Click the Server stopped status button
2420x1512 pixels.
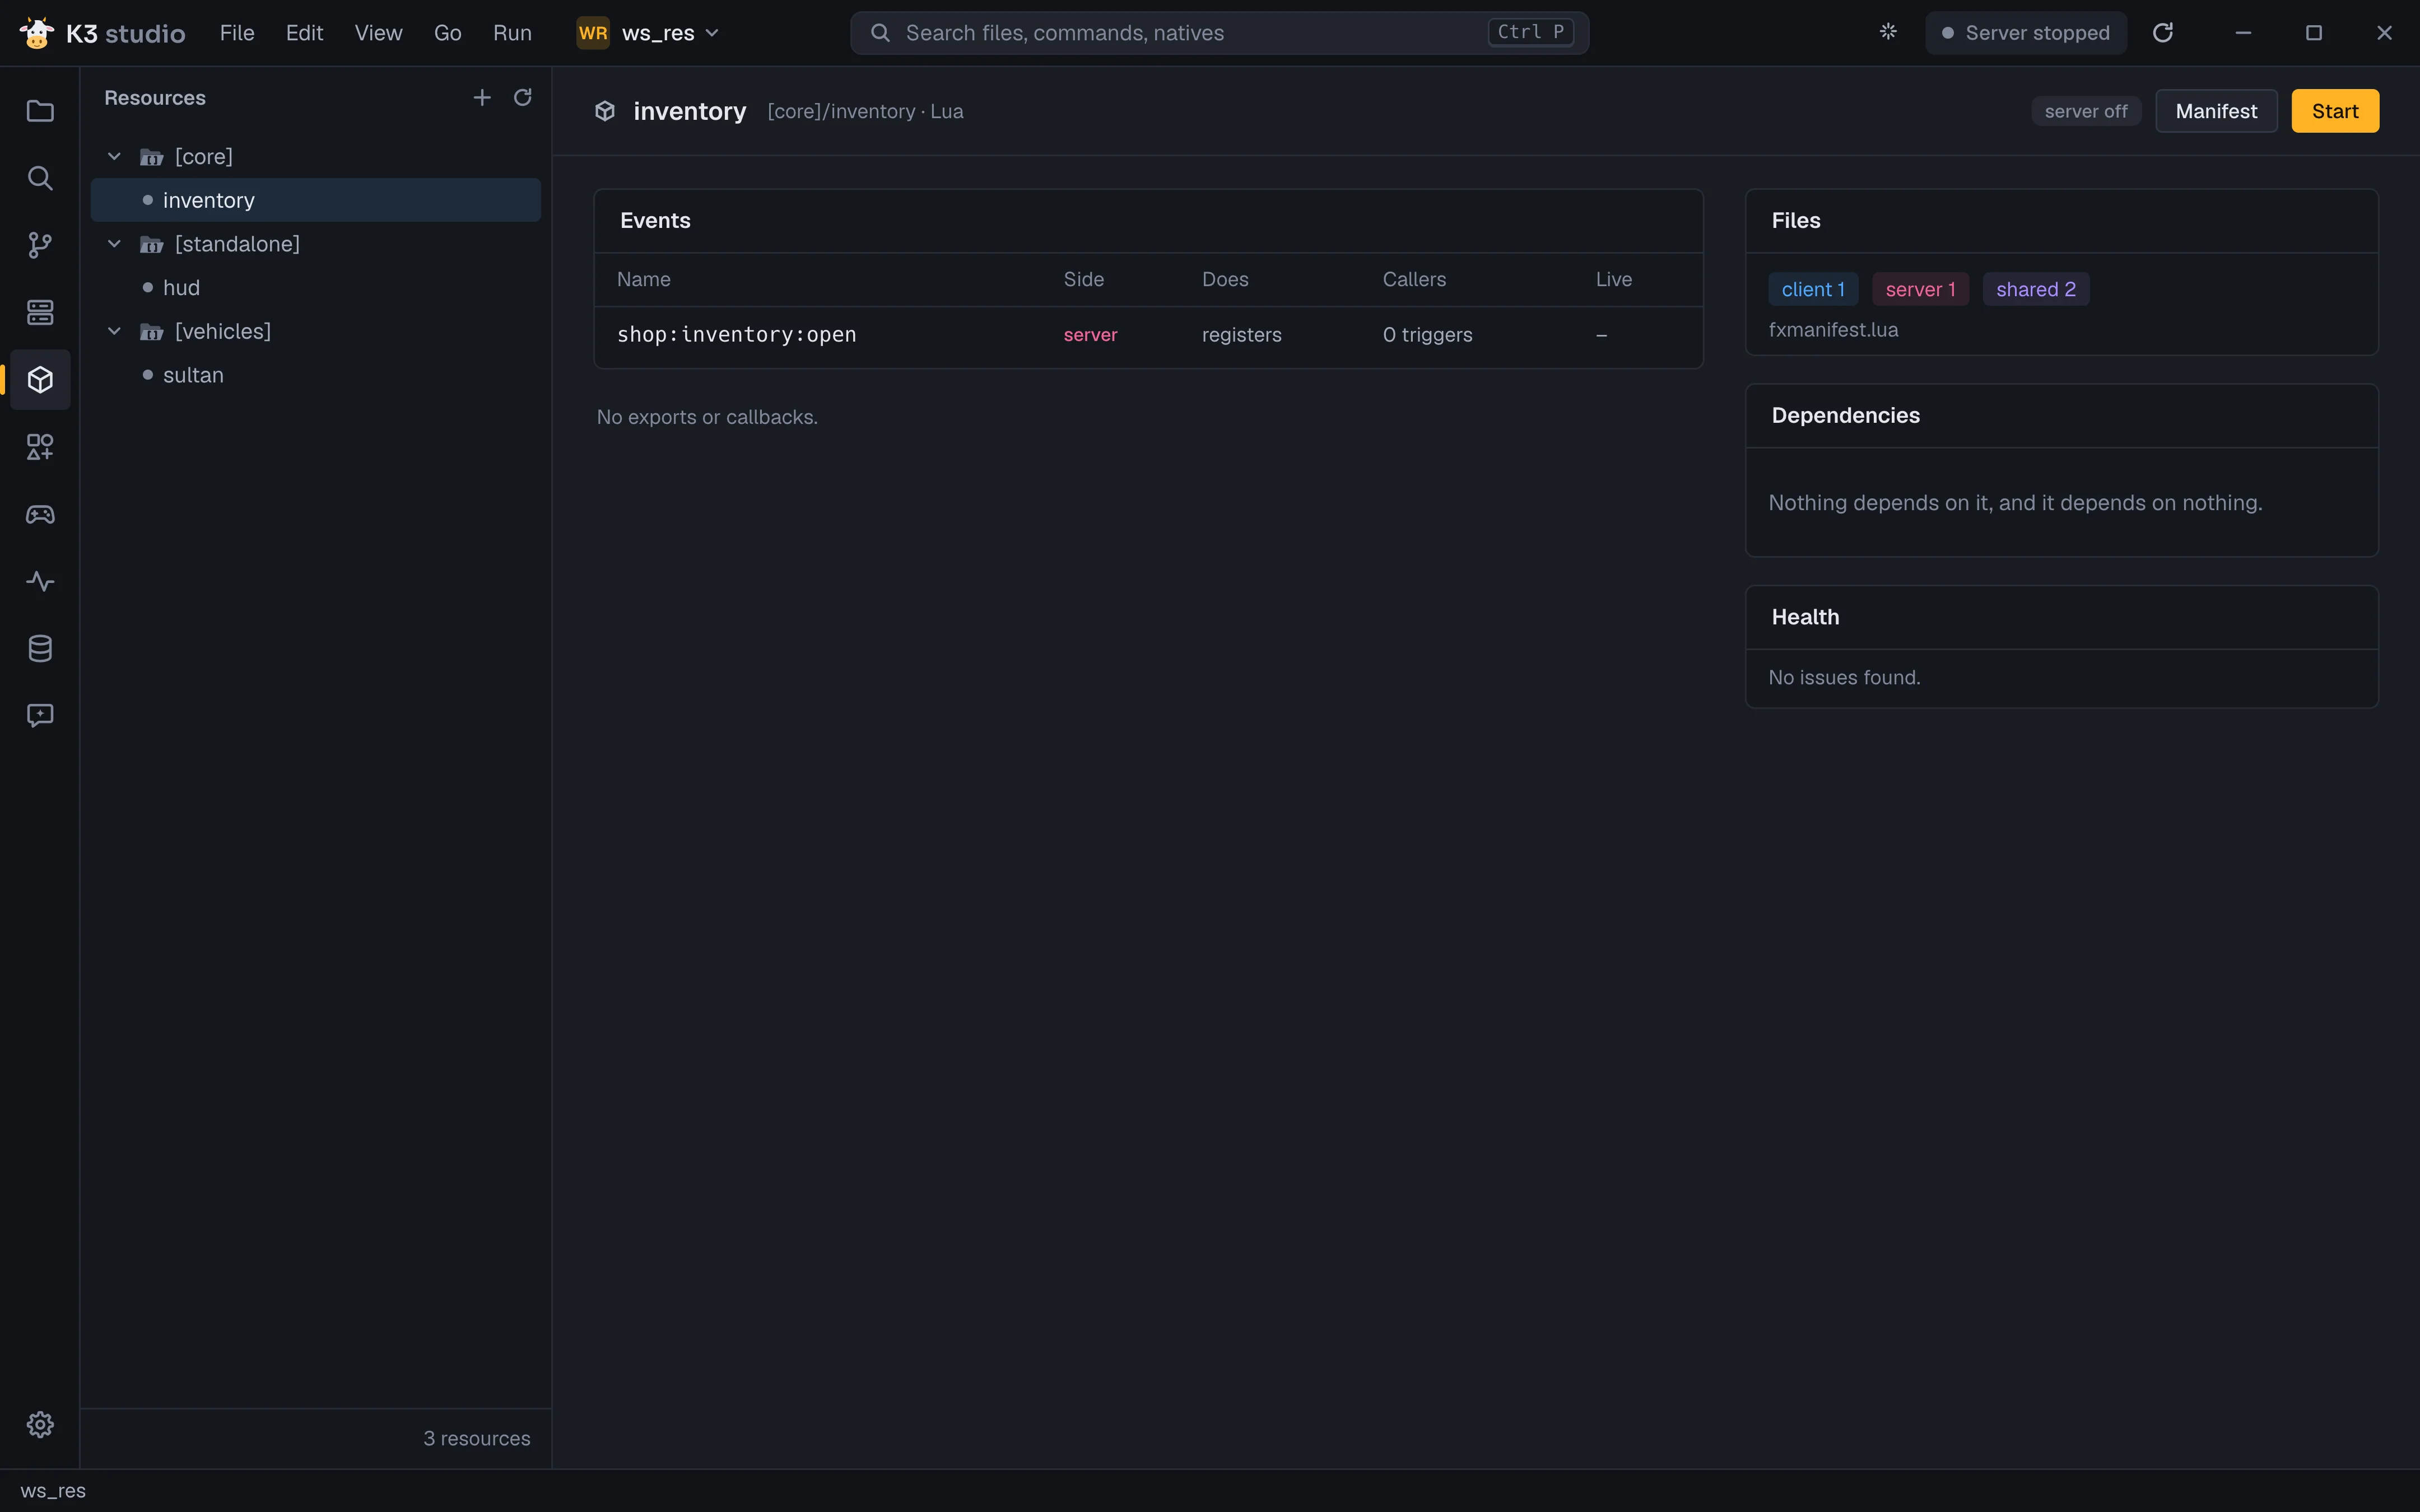point(2026,33)
